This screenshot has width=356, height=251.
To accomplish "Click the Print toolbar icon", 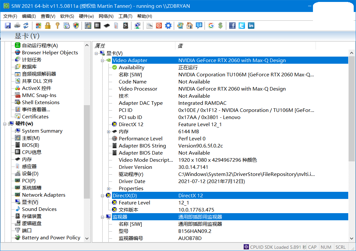I will (x=17, y=26).
